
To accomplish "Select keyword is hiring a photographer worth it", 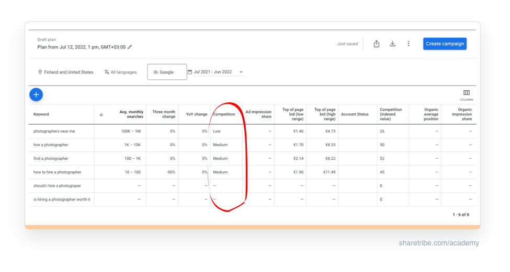I will (x=62, y=199).
